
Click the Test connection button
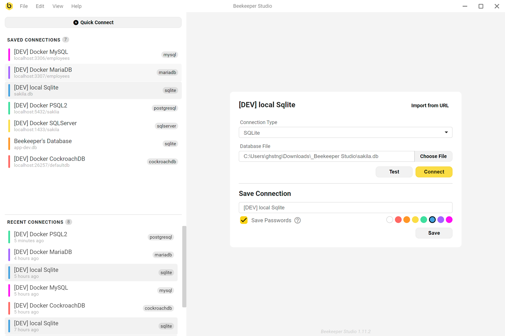[x=394, y=172]
